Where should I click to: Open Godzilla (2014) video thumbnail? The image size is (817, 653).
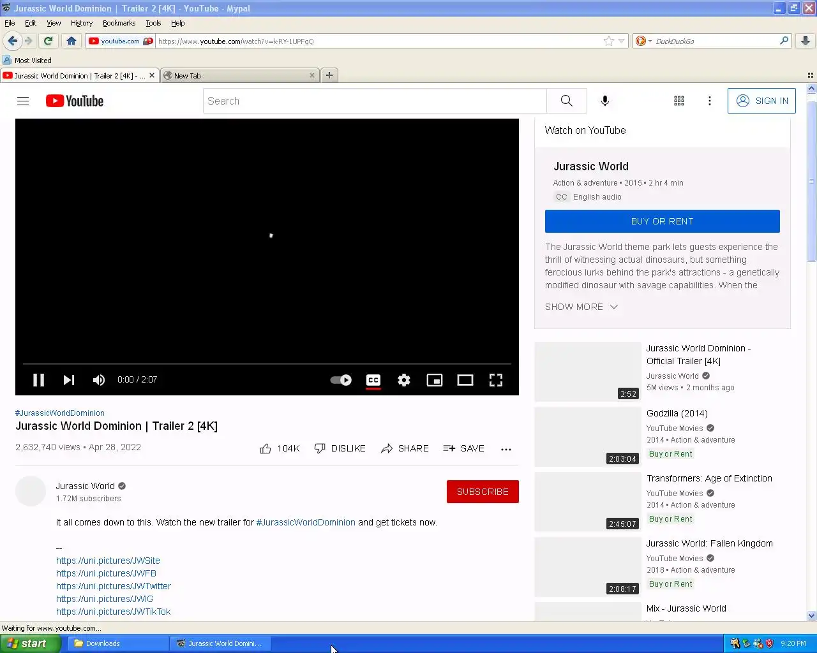[x=588, y=437]
